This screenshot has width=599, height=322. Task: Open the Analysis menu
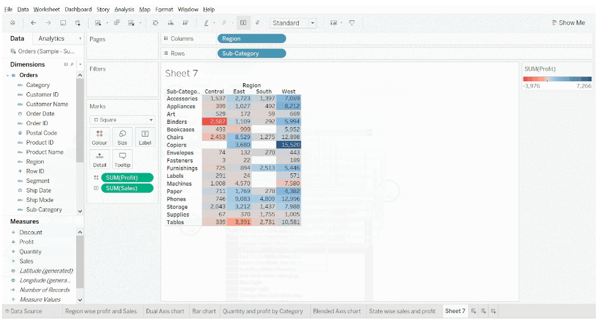point(124,10)
